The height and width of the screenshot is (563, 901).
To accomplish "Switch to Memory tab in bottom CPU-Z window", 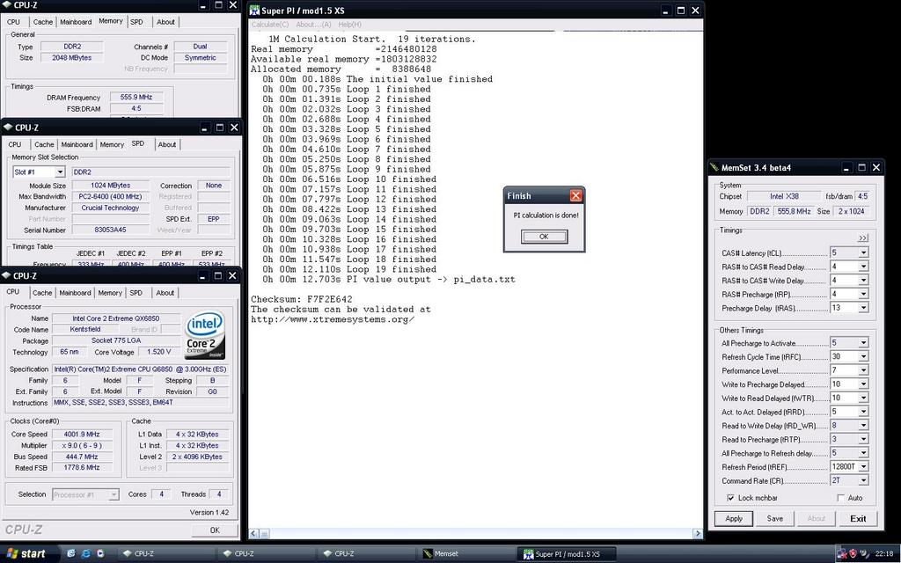I will (x=110, y=293).
